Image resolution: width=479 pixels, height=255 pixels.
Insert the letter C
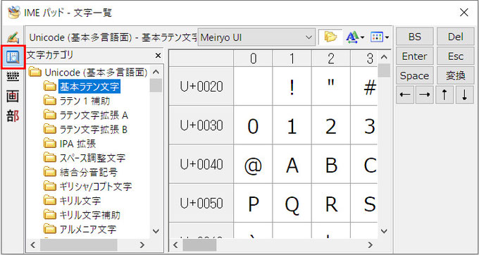pyautogui.click(x=363, y=164)
